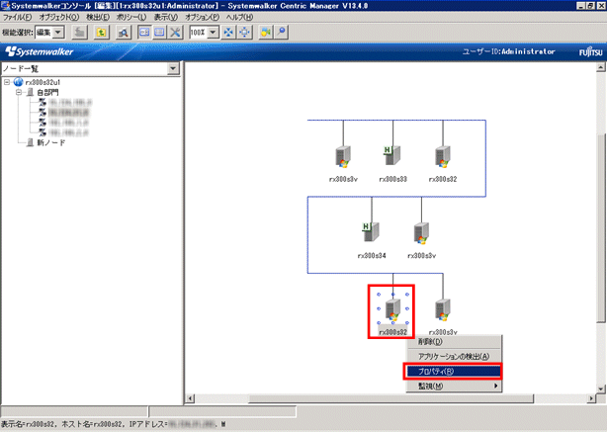
Task: Open the 検出(E) menu
Action: point(98,17)
